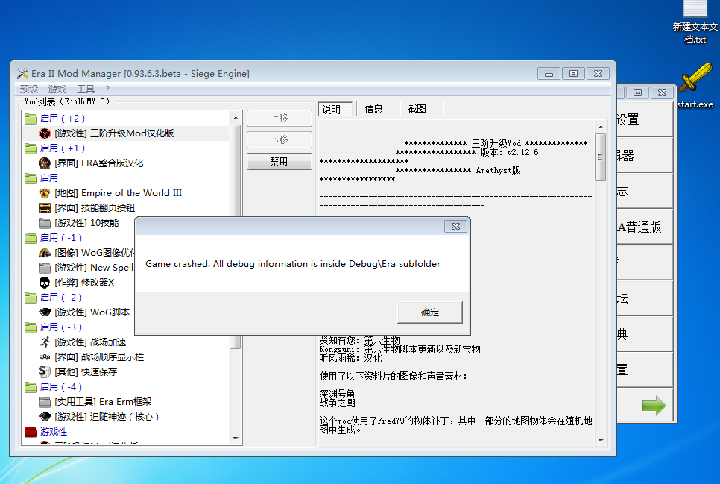Click the WoG脚本 mod icon
The image size is (720, 484).
pos(45,312)
